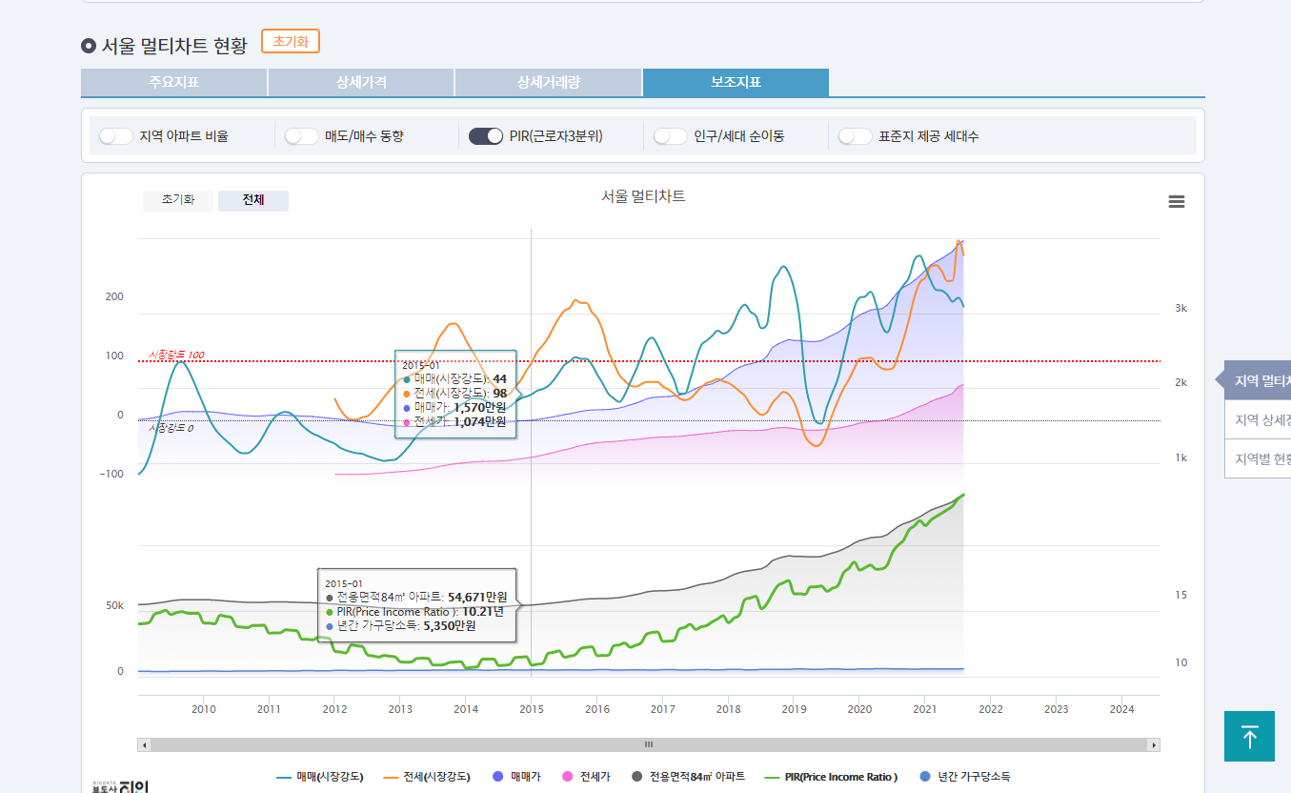Image resolution: width=1291 pixels, height=793 pixels.
Task: Click the red 시장강도 100 line label
Action: point(176,355)
